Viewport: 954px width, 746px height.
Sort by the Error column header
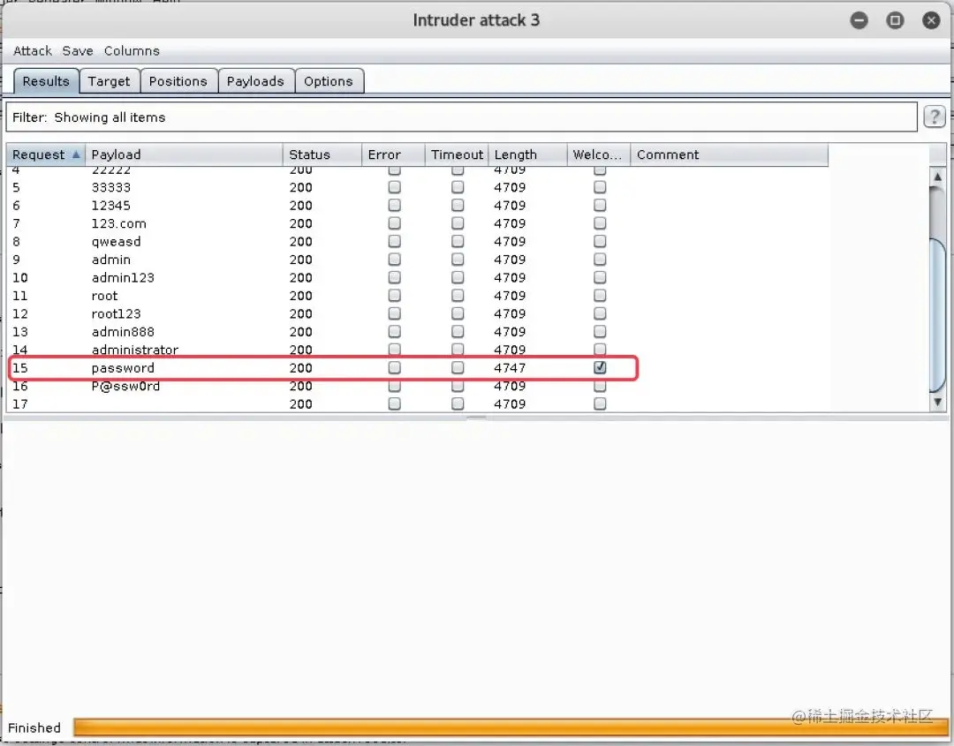pos(393,154)
